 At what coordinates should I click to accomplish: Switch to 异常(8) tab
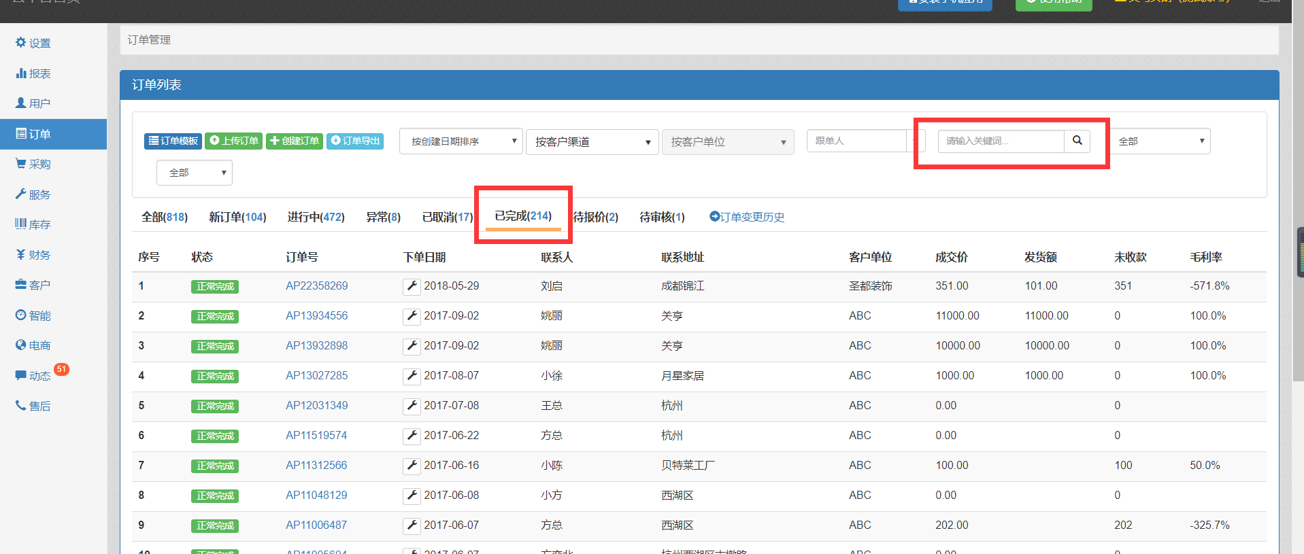pyautogui.click(x=383, y=217)
